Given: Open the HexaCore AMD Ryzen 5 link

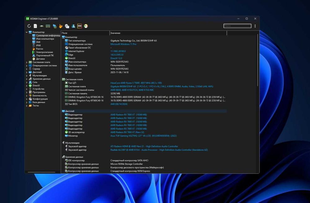Looking at the screenshot, I should point(136,83).
